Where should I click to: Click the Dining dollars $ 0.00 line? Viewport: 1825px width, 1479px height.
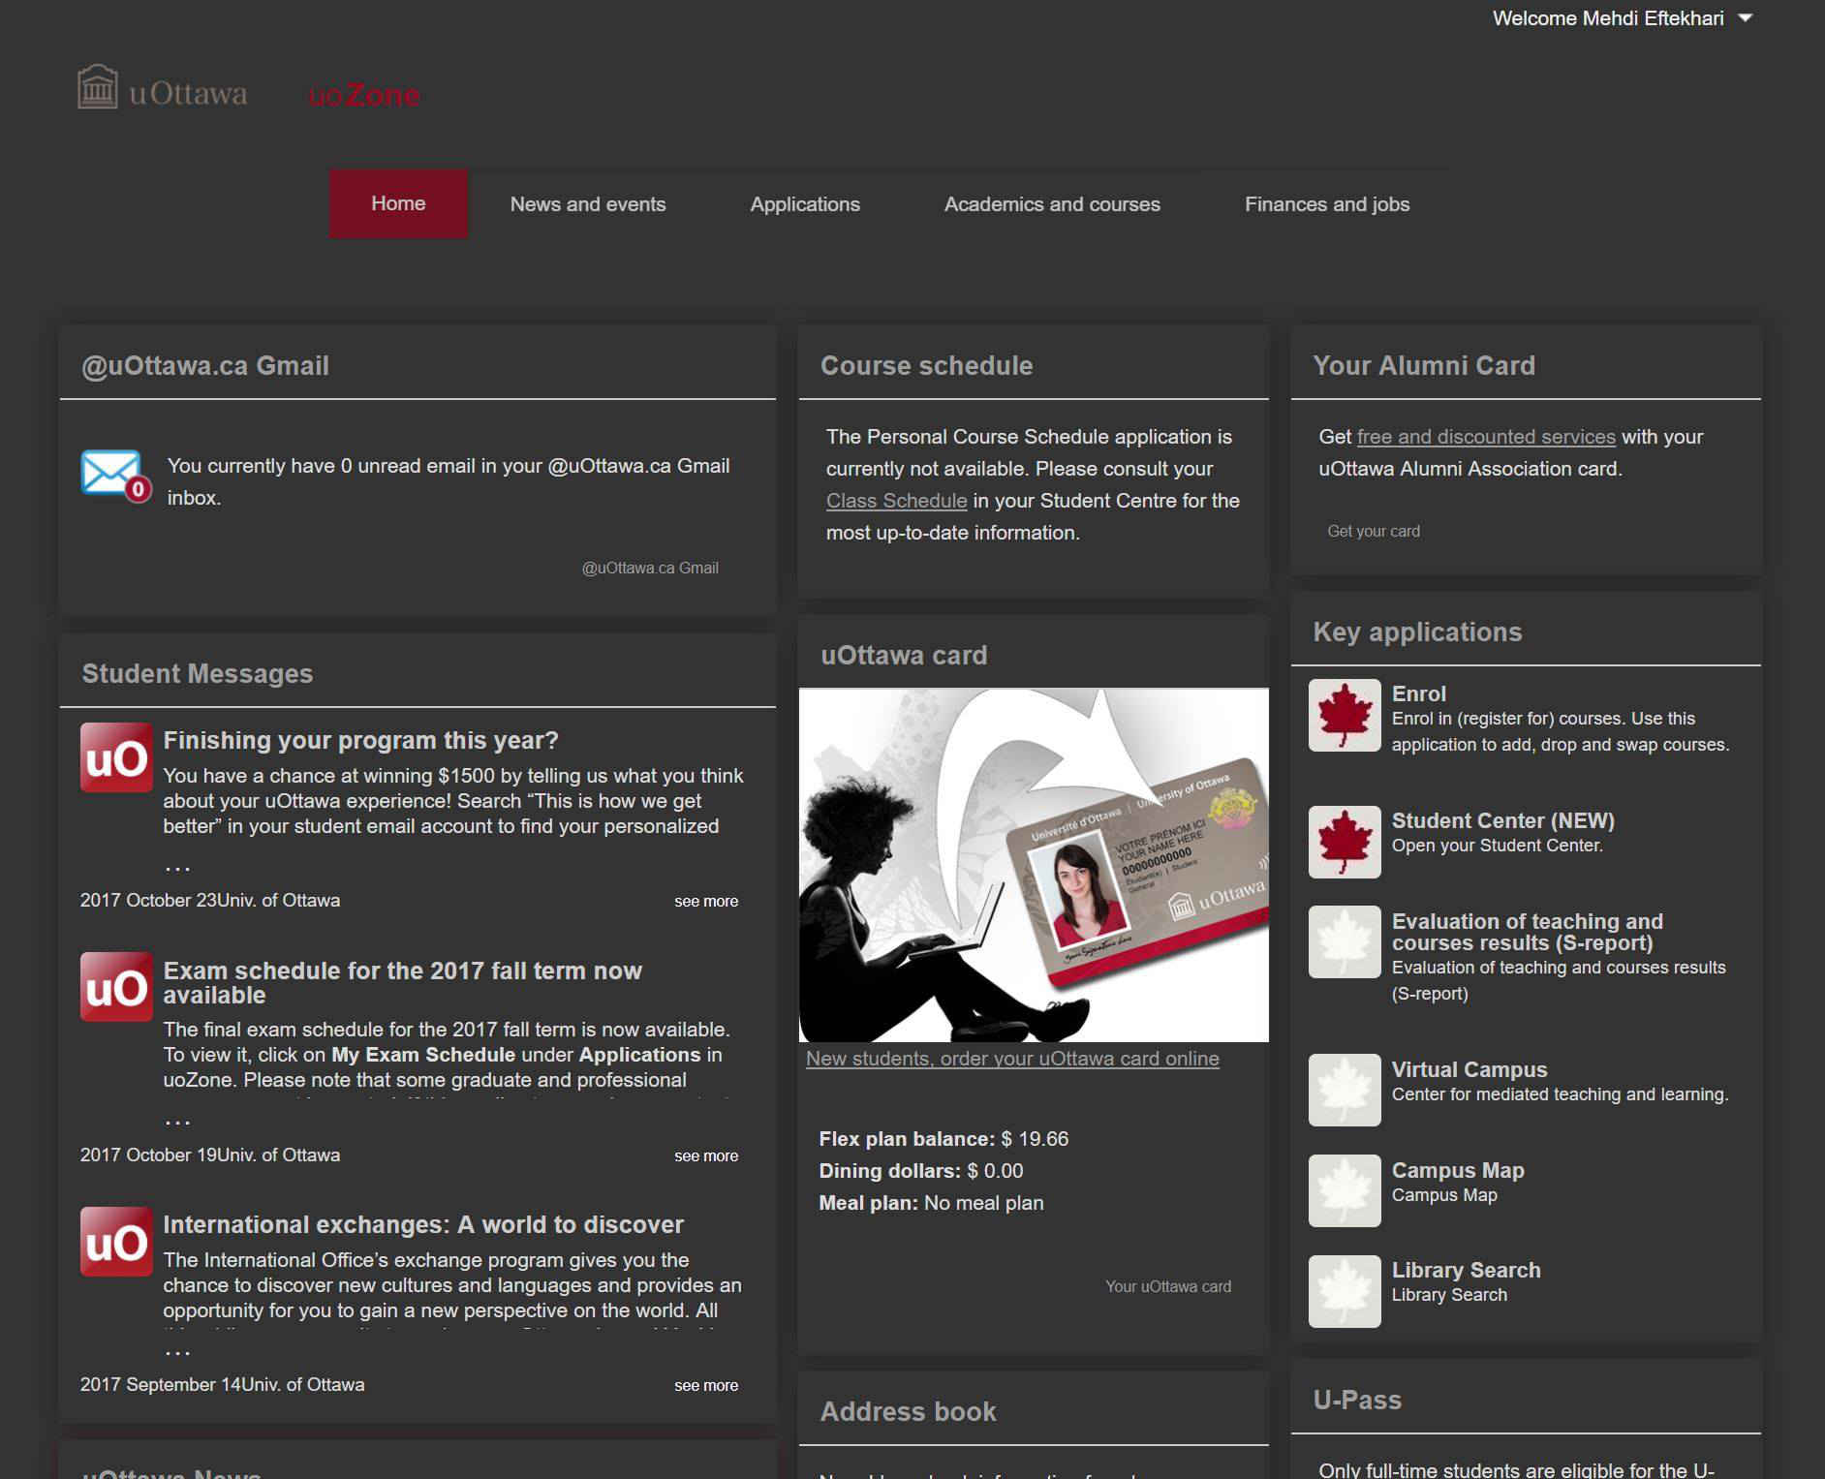tap(921, 1171)
